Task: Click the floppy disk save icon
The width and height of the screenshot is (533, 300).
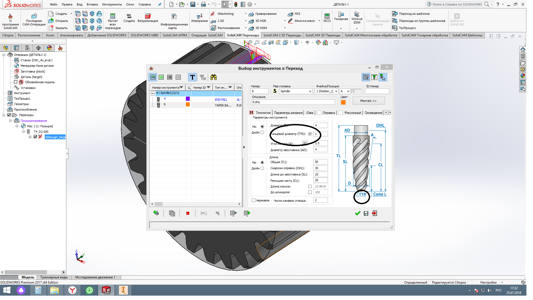Action: click(366, 214)
